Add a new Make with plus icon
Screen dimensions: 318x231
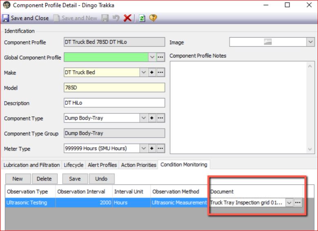pyautogui.click(x=152, y=73)
